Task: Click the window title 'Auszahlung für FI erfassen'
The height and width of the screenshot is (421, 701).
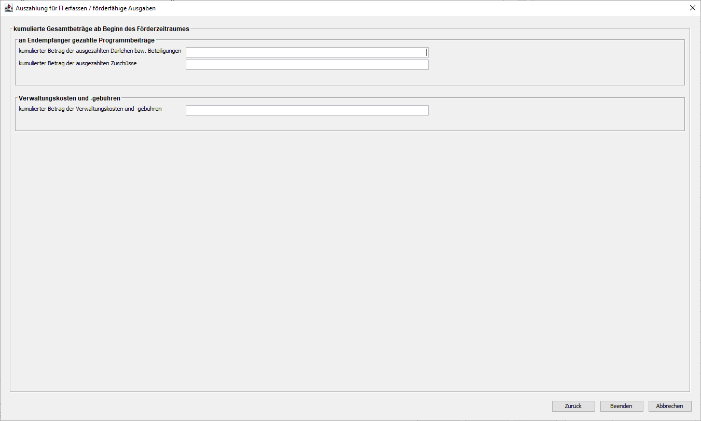Action: coord(85,8)
